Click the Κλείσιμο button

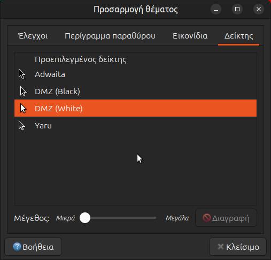238,247
